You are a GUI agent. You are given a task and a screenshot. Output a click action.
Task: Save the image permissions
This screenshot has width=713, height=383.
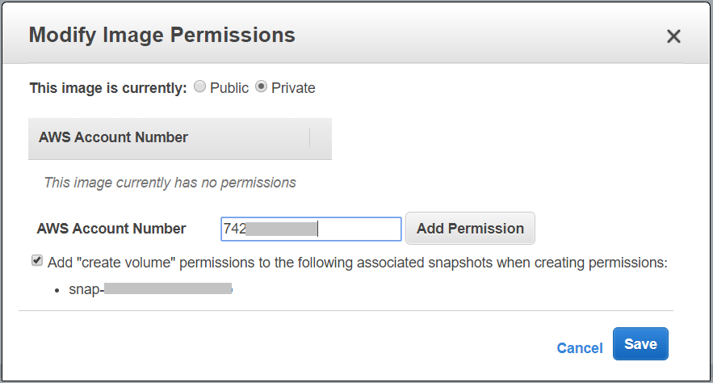(640, 344)
